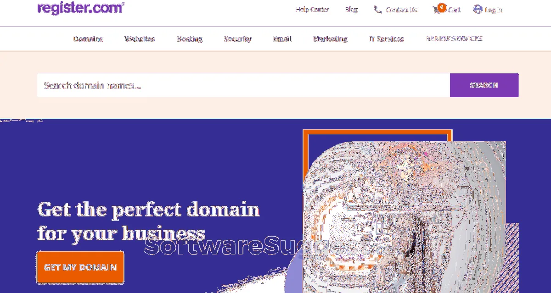Expand the Email menu
The height and width of the screenshot is (293, 551).
point(282,39)
